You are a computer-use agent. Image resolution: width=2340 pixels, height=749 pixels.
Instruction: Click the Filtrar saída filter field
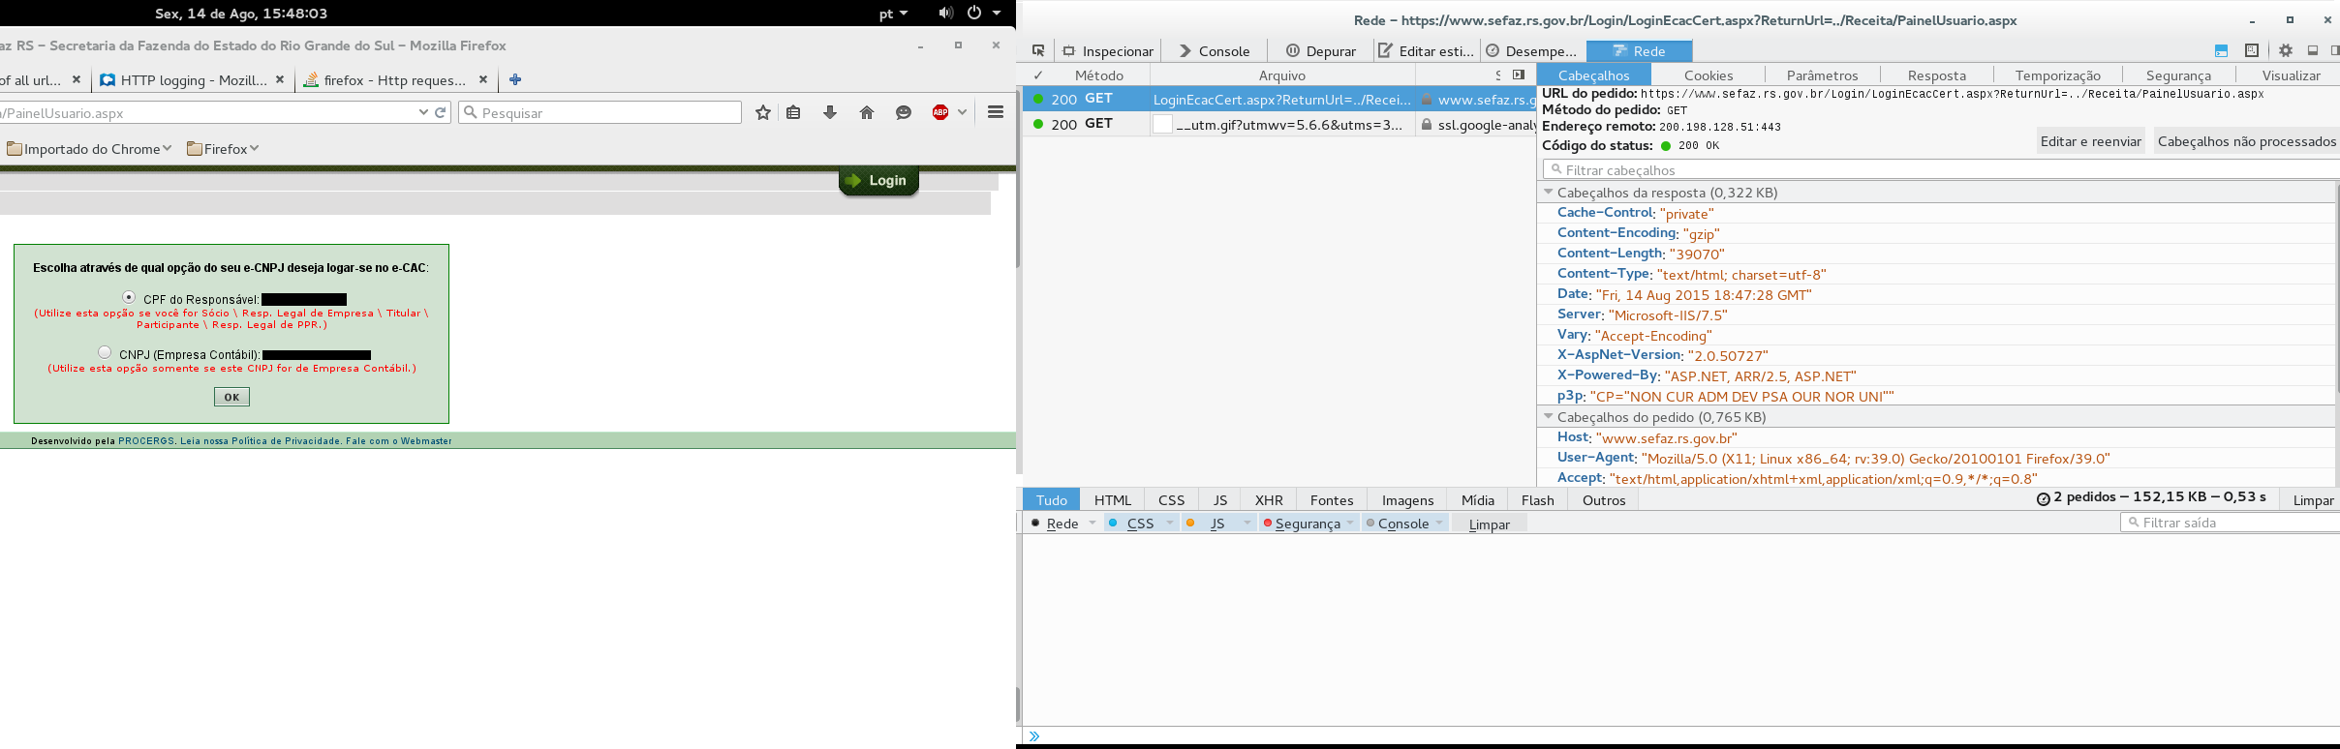coord(2230,523)
